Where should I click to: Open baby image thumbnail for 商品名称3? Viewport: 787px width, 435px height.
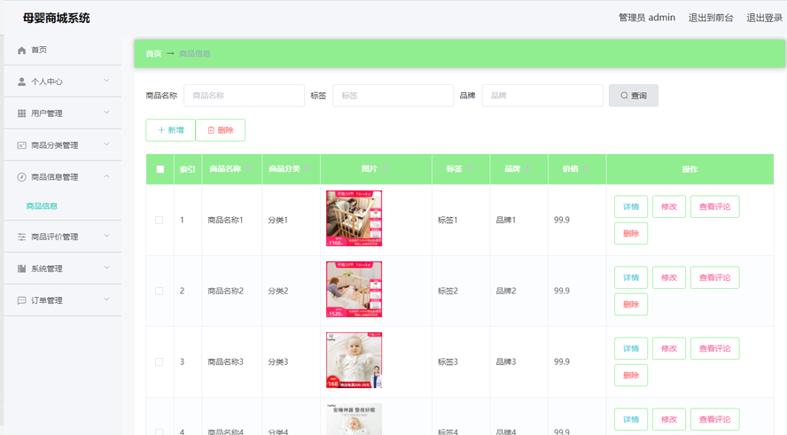pyautogui.click(x=354, y=361)
